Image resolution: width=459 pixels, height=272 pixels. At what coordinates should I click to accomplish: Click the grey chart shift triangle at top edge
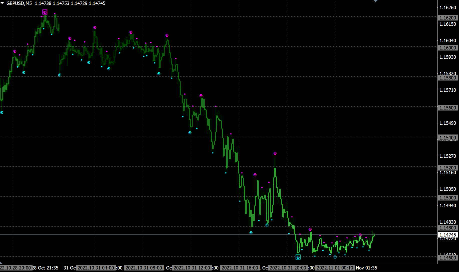[x=375, y=1]
